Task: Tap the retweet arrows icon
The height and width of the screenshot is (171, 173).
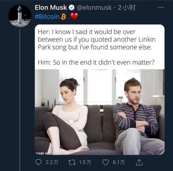Action: tap(72, 163)
